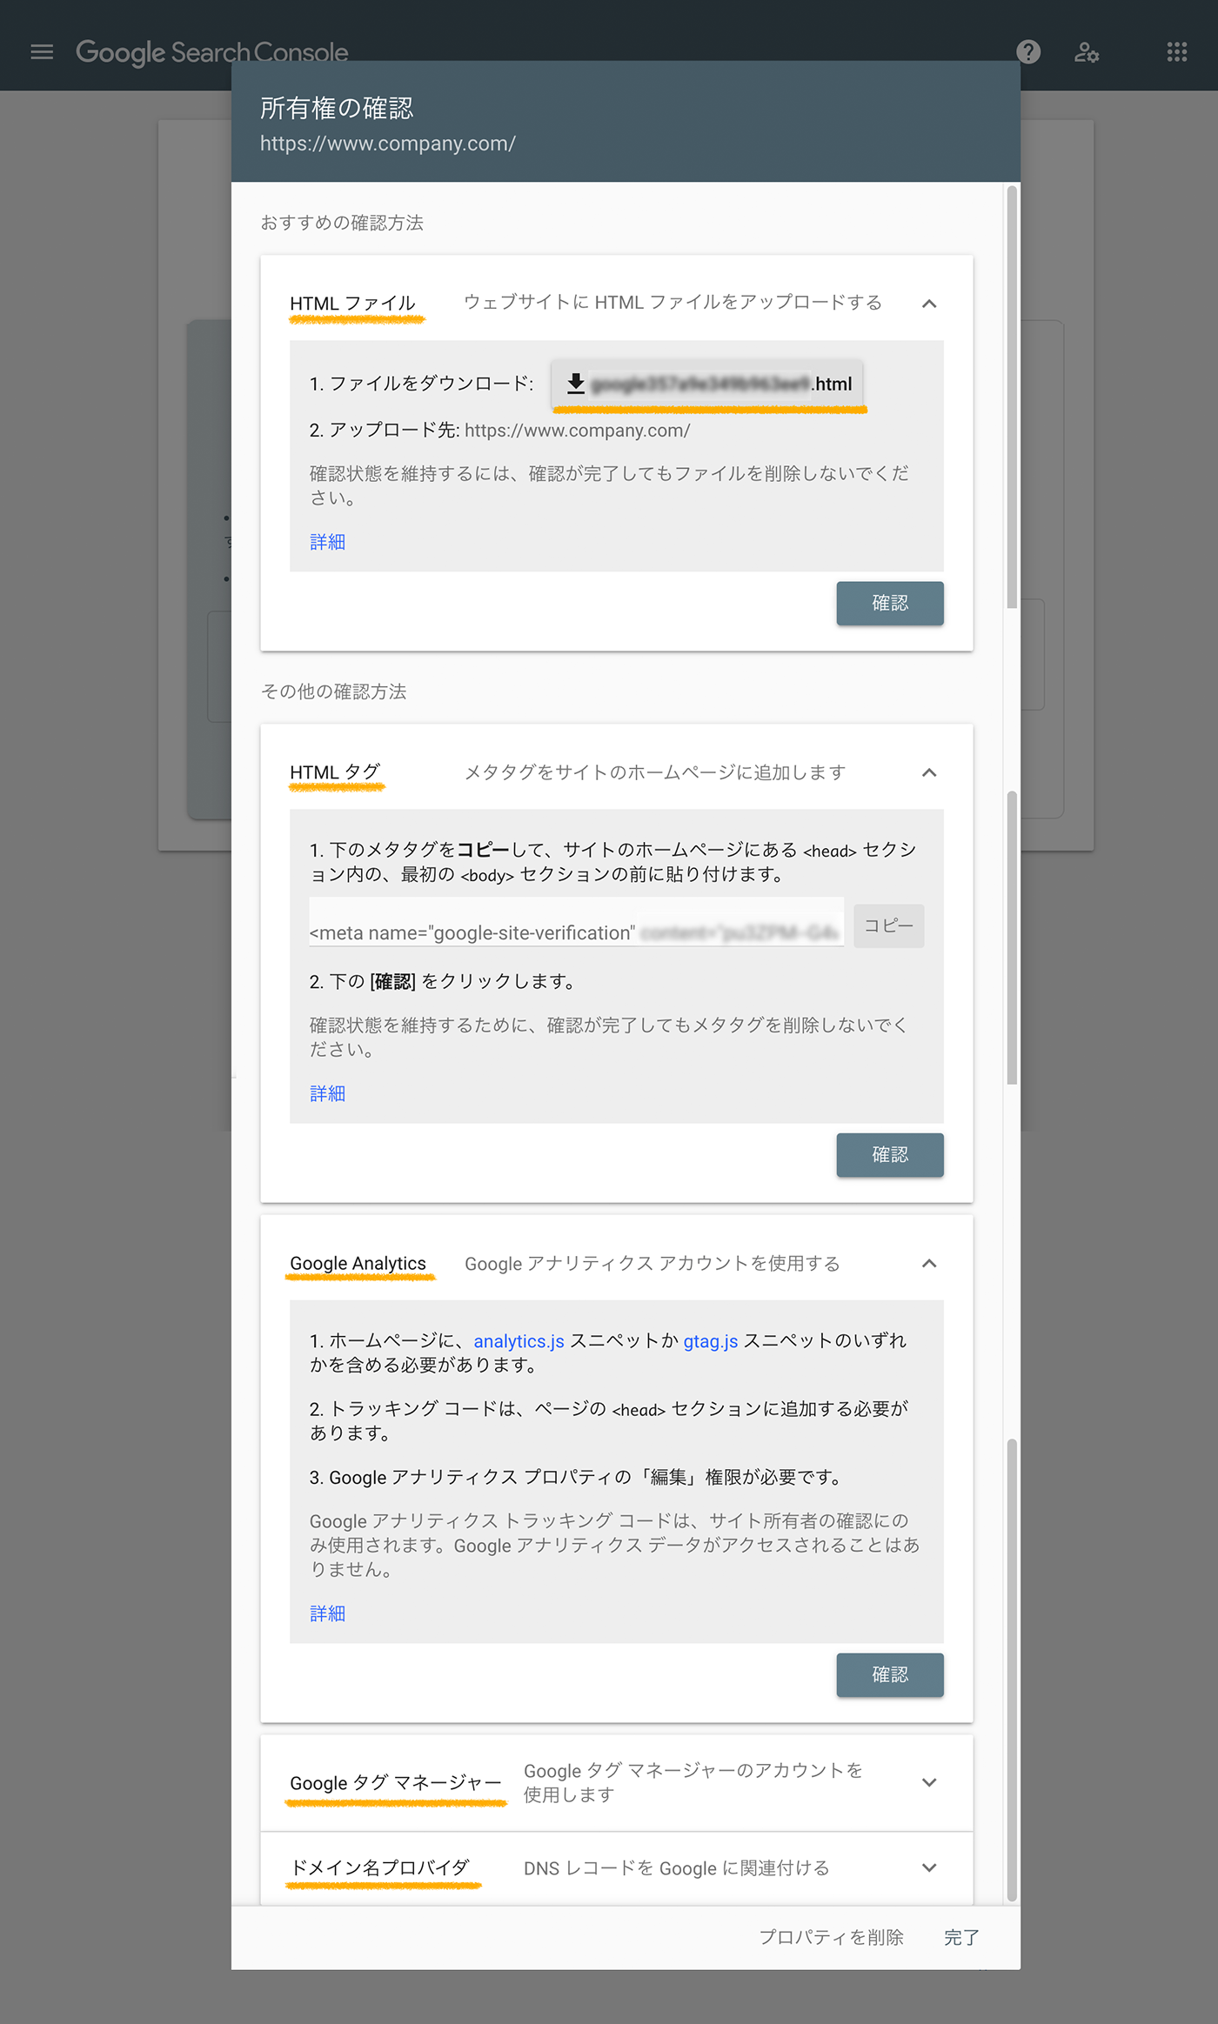Open 詳細 link in HTML ファイル section
The width and height of the screenshot is (1218, 2024).
pos(327,542)
